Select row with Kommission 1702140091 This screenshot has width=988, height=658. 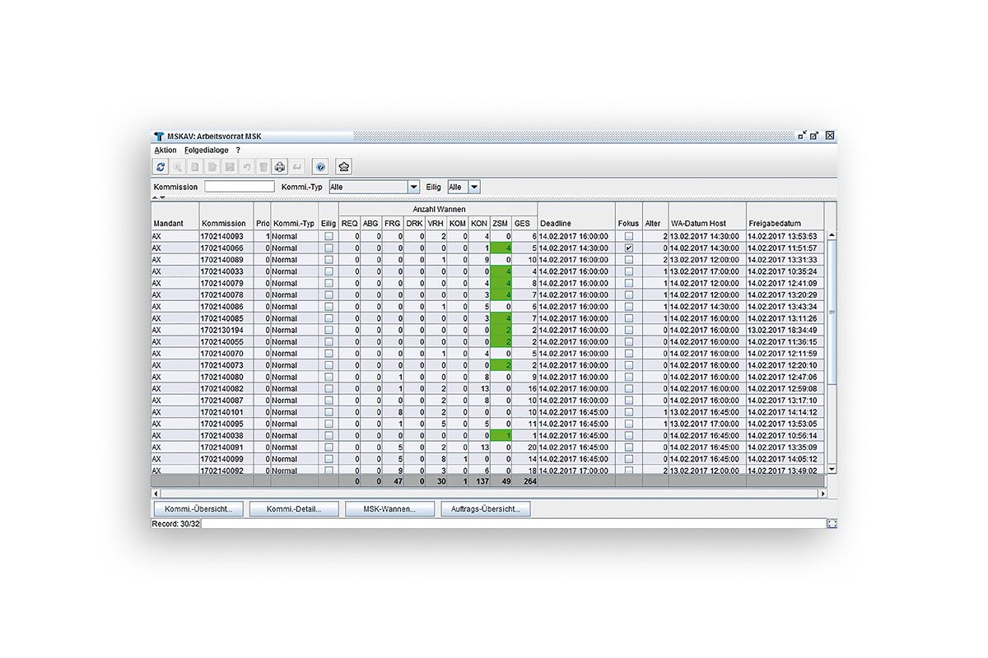[488, 447]
